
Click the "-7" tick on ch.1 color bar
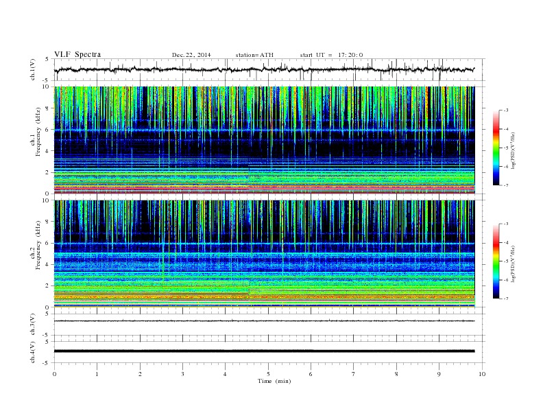tap(506, 185)
